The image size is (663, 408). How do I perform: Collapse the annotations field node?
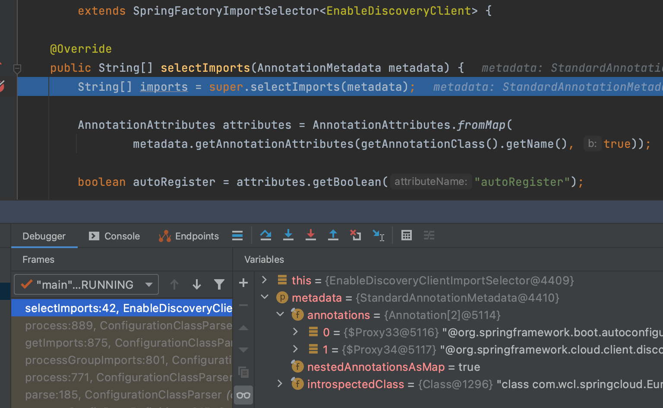click(280, 315)
